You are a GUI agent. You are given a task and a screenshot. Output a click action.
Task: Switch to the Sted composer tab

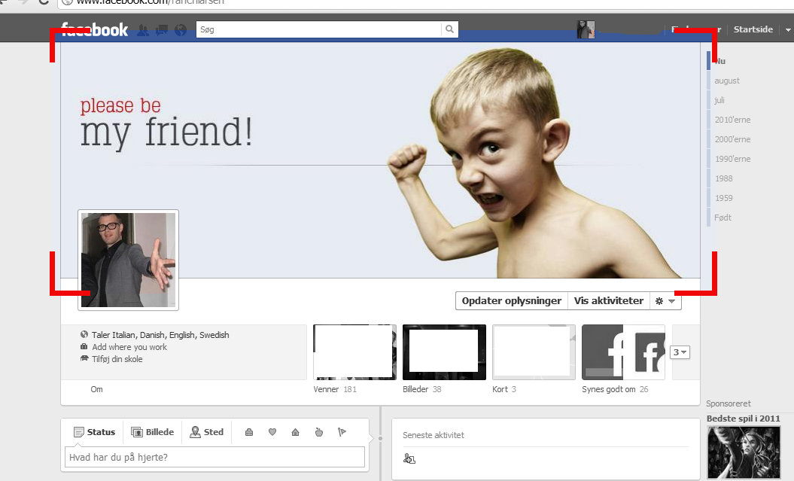pos(207,432)
